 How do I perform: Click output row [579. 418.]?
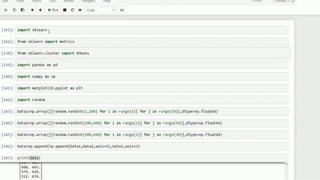(30, 172)
